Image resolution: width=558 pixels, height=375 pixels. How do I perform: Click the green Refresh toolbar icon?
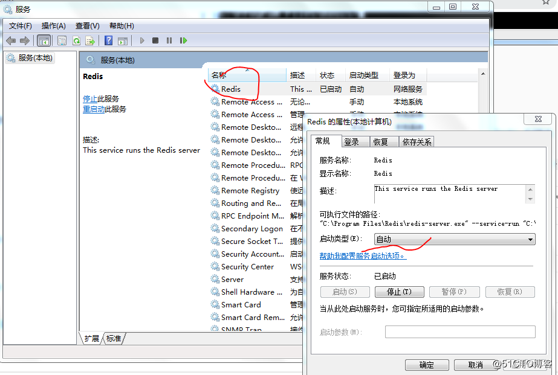pyautogui.click(x=76, y=40)
